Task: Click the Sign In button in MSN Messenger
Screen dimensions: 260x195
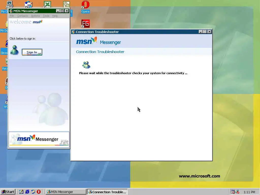Action: [32, 52]
